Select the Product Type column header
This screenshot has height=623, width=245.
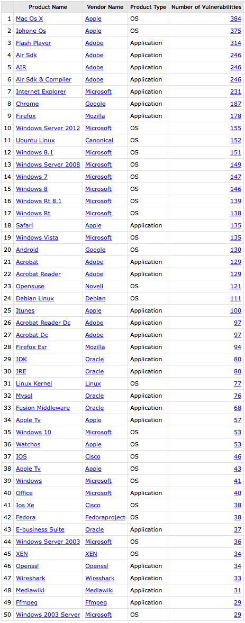pyautogui.click(x=148, y=7)
